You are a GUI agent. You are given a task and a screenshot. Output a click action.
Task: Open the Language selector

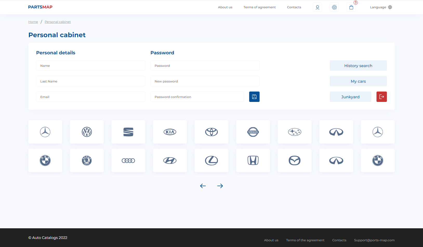[381, 7]
